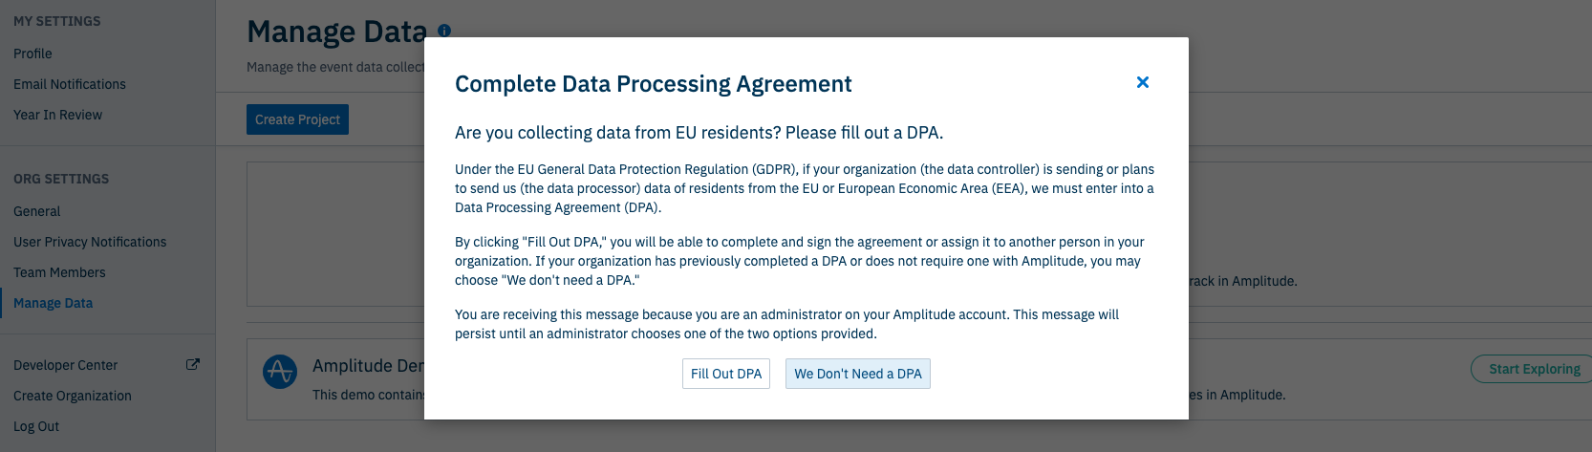Go to Year In Review
The image size is (1592, 452).
[57, 115]
